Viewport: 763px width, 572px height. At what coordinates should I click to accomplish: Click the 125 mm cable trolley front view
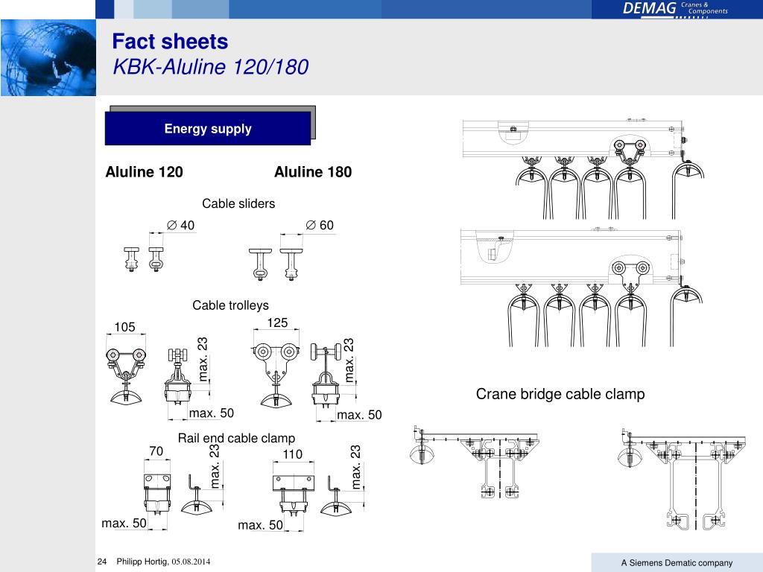pos(276,374)
